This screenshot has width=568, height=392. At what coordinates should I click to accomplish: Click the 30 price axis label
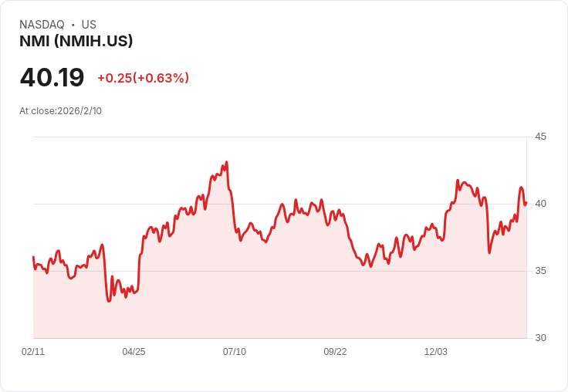coord(540,338)
